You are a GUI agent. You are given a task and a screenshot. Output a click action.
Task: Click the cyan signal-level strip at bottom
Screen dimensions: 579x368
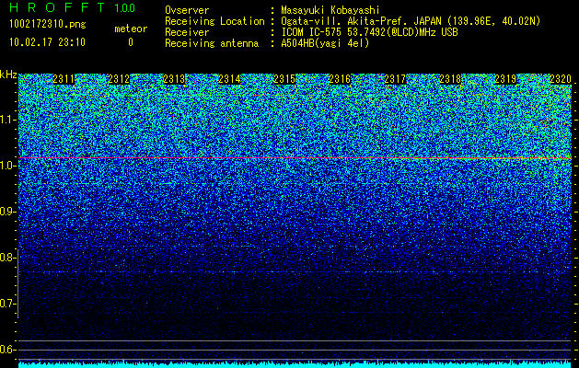pyautogui.click(x=295, y=364)
